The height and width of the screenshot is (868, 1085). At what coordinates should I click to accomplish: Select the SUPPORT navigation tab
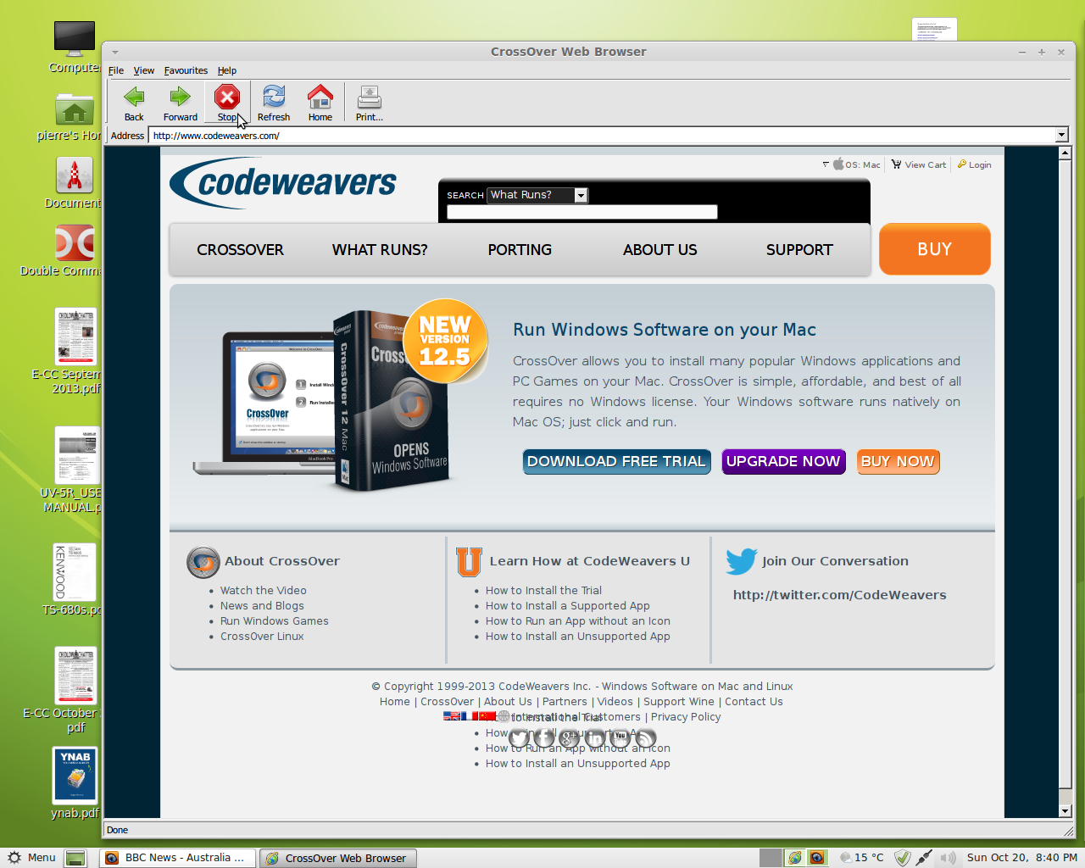(799, 250)
